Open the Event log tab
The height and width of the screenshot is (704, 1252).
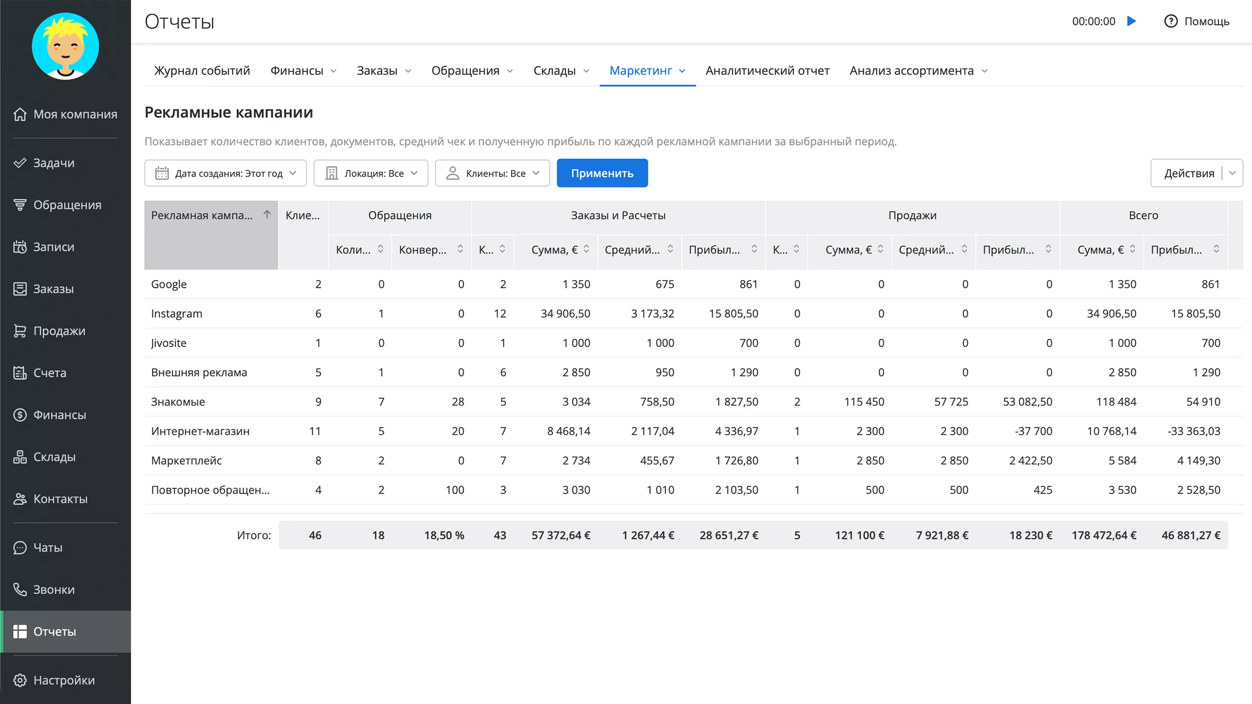tap(202, 71)
